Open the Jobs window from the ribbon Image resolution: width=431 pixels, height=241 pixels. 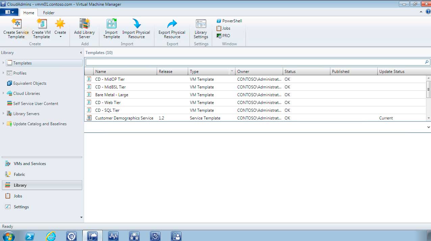click(224, 28)
